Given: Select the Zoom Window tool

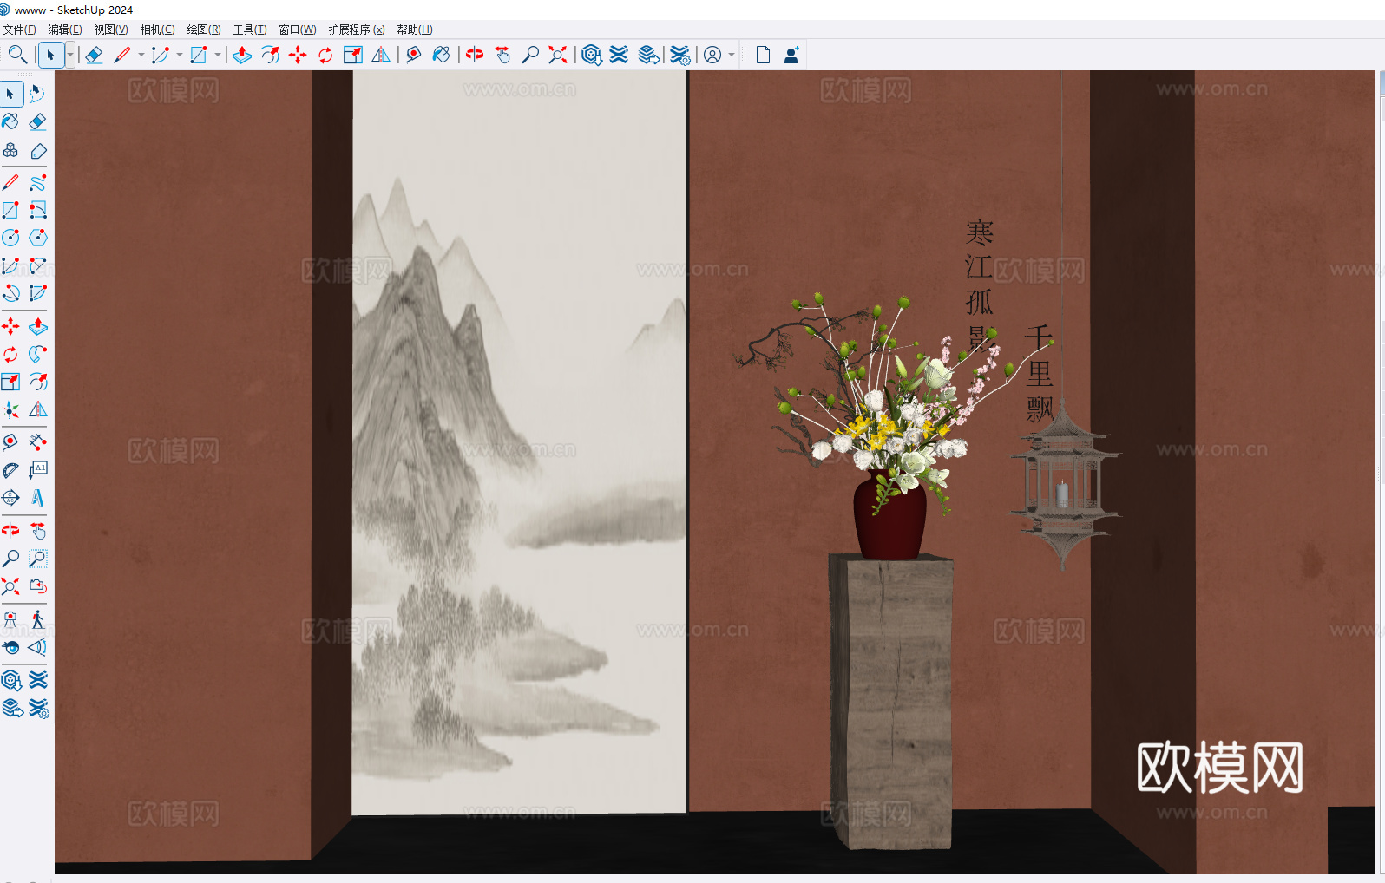Looking at the screenshot, I should click(x=37, y=559).
